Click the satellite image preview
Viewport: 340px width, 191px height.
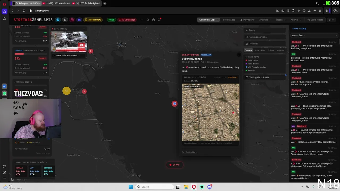(x=211, y=112)
